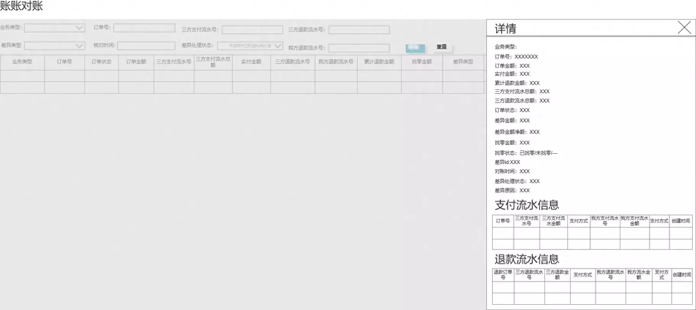Click the 查询 button
The height and width of the screenshot is (310, 696).
coord(415,47)
